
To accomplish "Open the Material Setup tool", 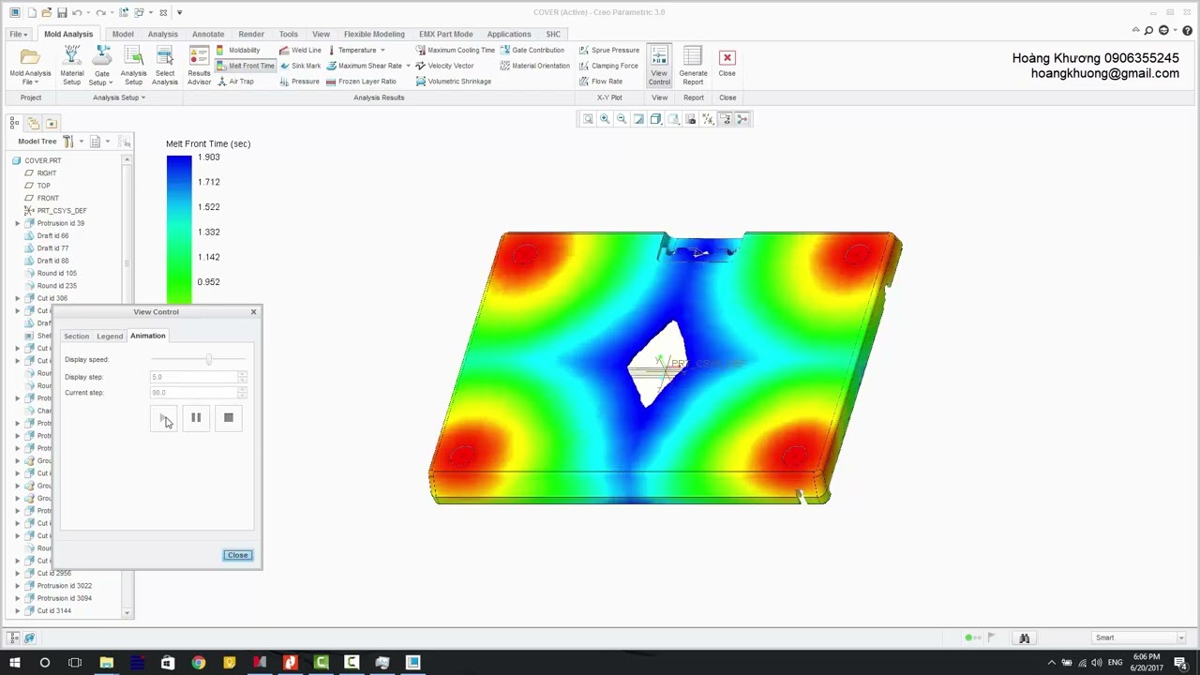I will (72, 66).
